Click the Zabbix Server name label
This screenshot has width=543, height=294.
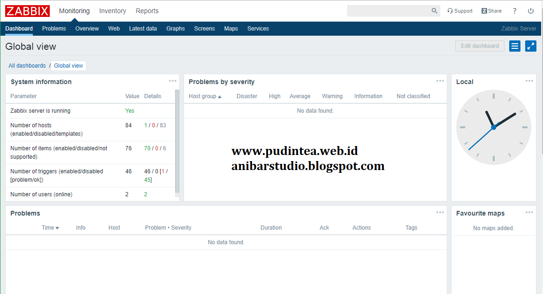coord(519,29)
